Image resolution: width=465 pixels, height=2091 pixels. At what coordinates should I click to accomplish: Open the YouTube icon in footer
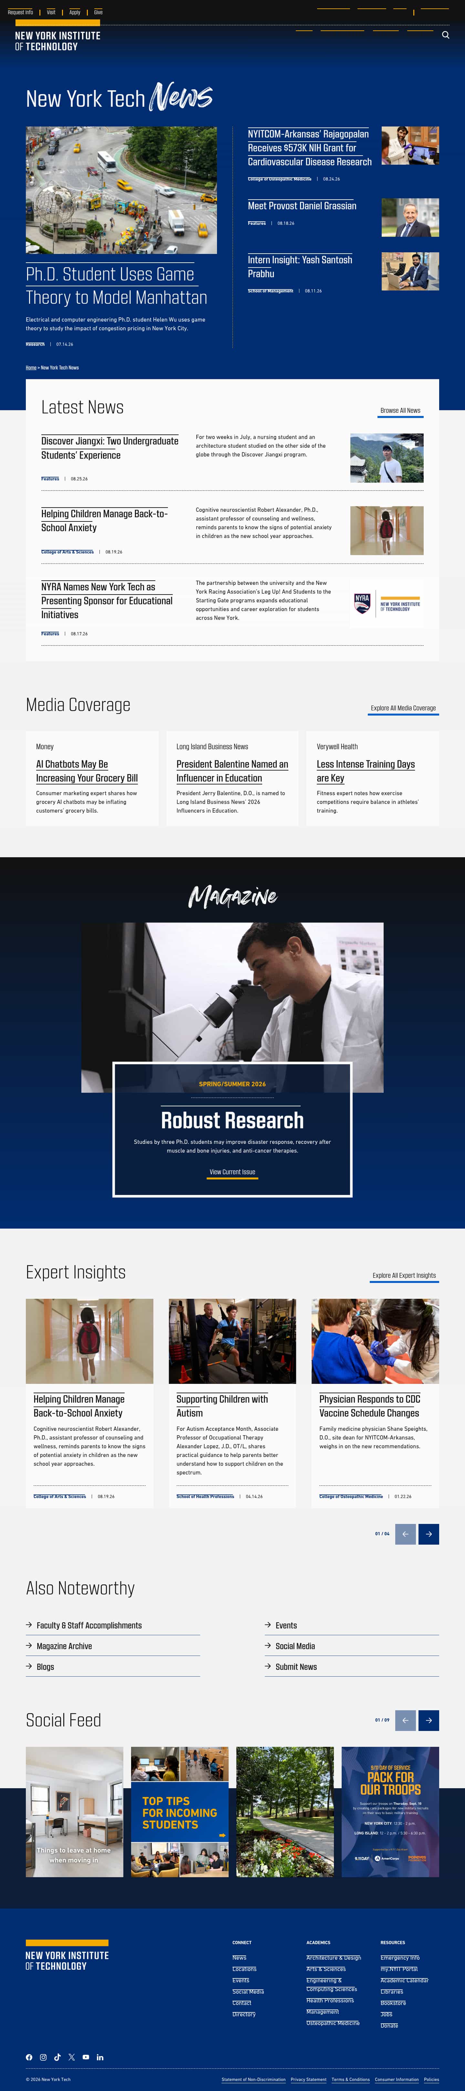tap(86, 2057)
